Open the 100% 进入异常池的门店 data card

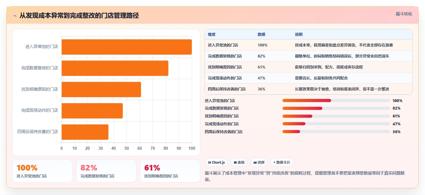click(x=42, y=171)
